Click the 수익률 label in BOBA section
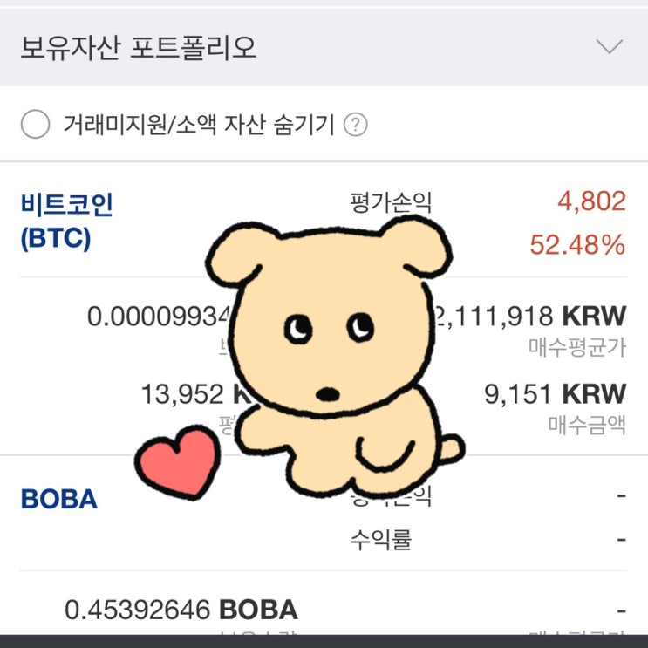This screenshot has height=648, width=648. [380, 539]
